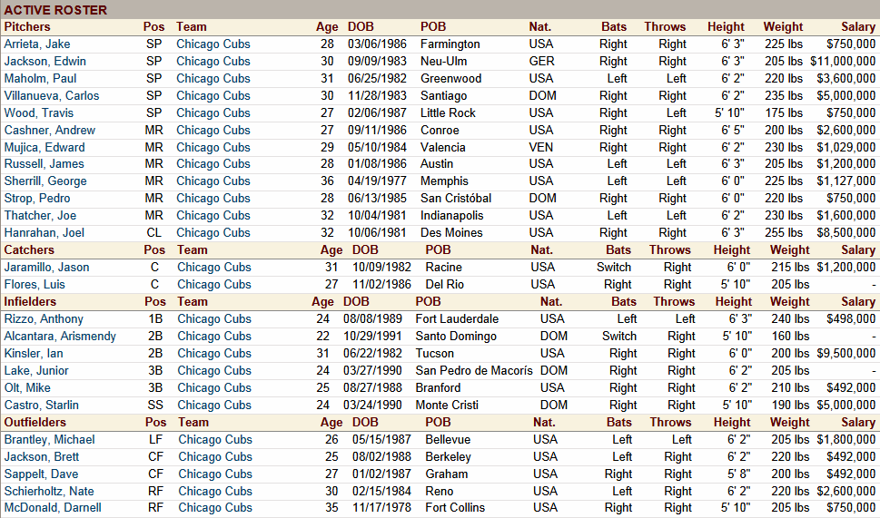Click the Salary column header in Pitchers section
The image size is (880, 518).
858,26
